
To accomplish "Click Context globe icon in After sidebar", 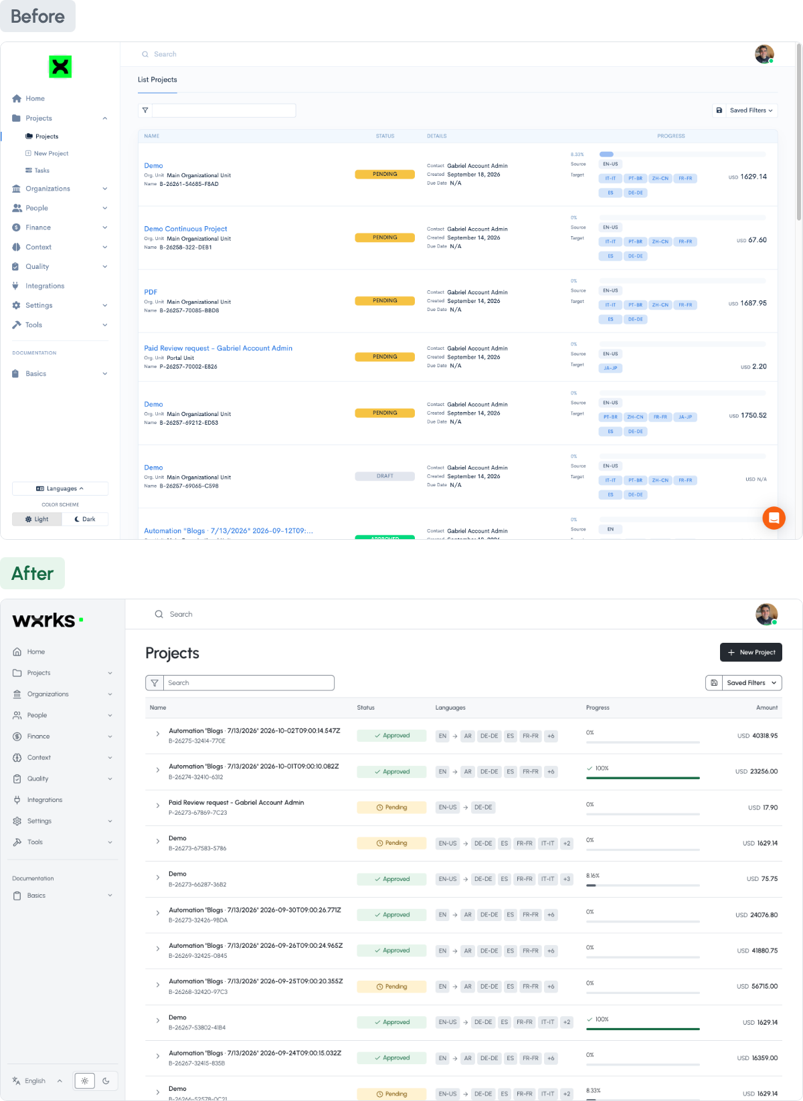I will coord(17,757).
